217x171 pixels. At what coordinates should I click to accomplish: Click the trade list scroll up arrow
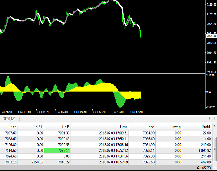tap(215, 126)
